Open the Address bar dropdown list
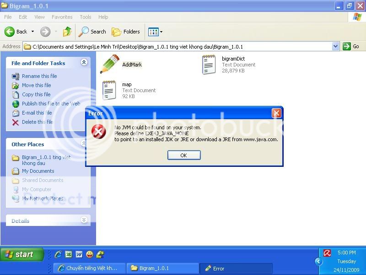The width and height of the screenshot is (366, 275). pos(335,46)
